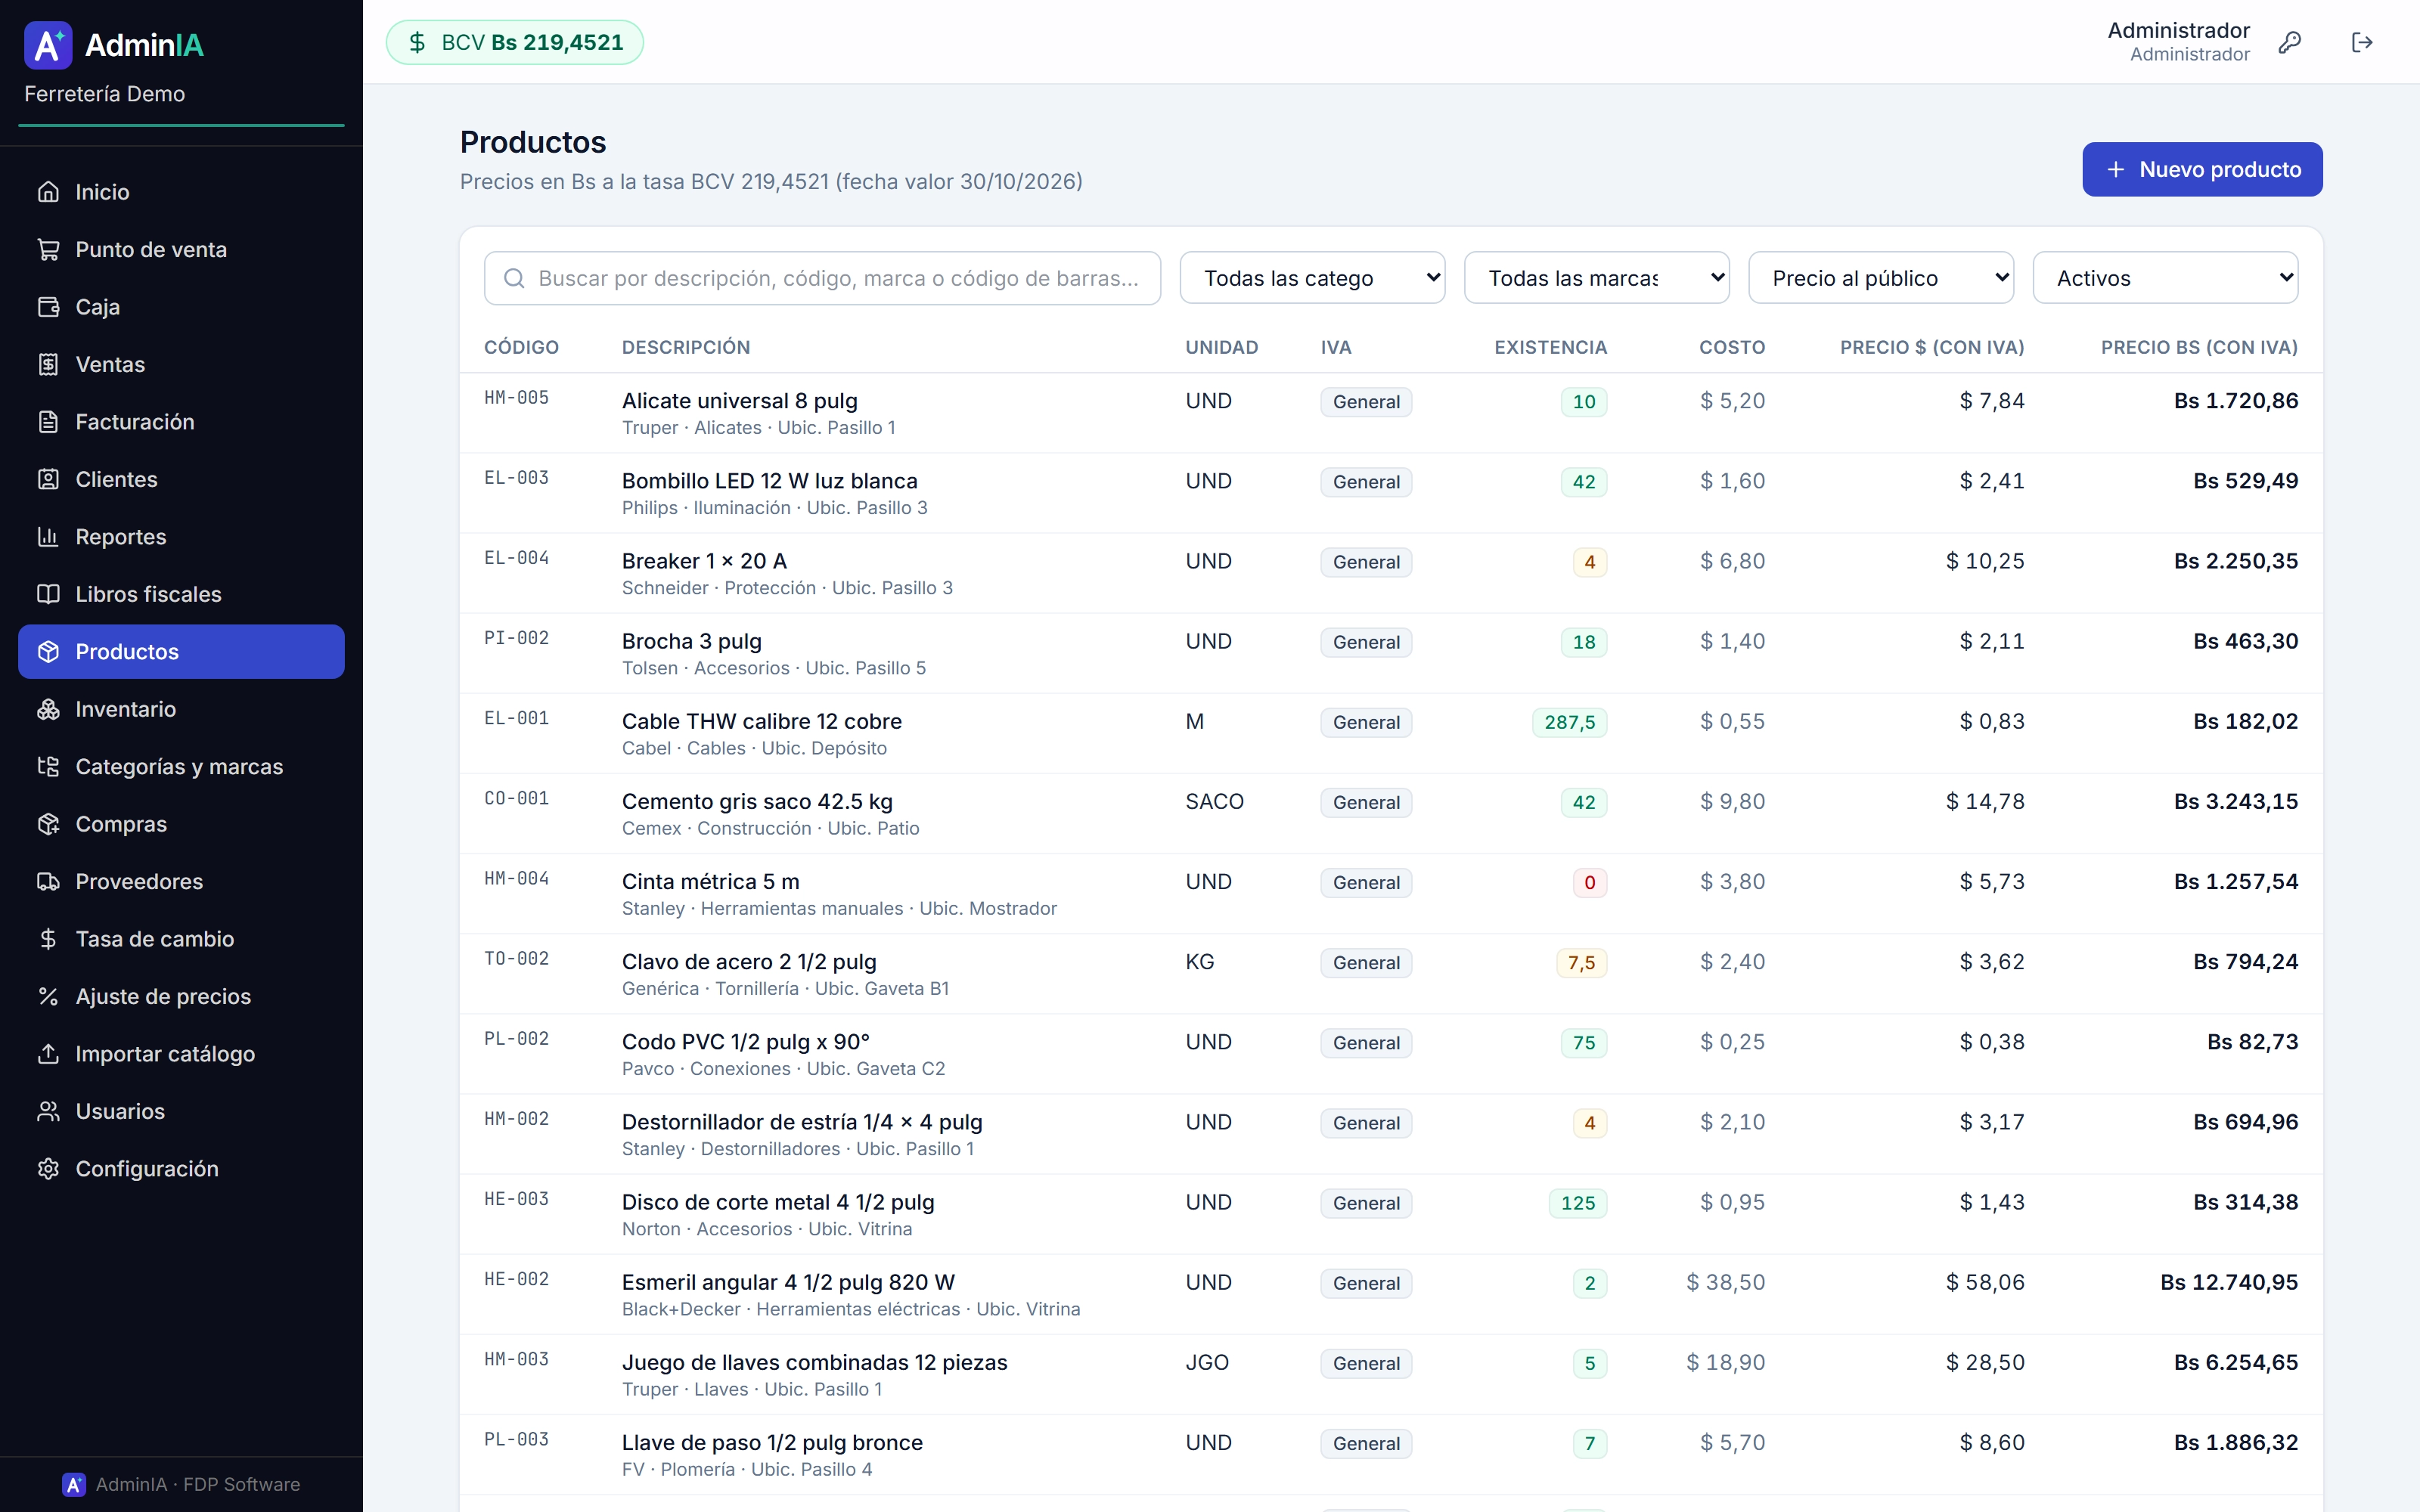Click the General IVA tag on Brocha row
Viewport: 2420px width, 1512px height.
(x=1366, y=642)
